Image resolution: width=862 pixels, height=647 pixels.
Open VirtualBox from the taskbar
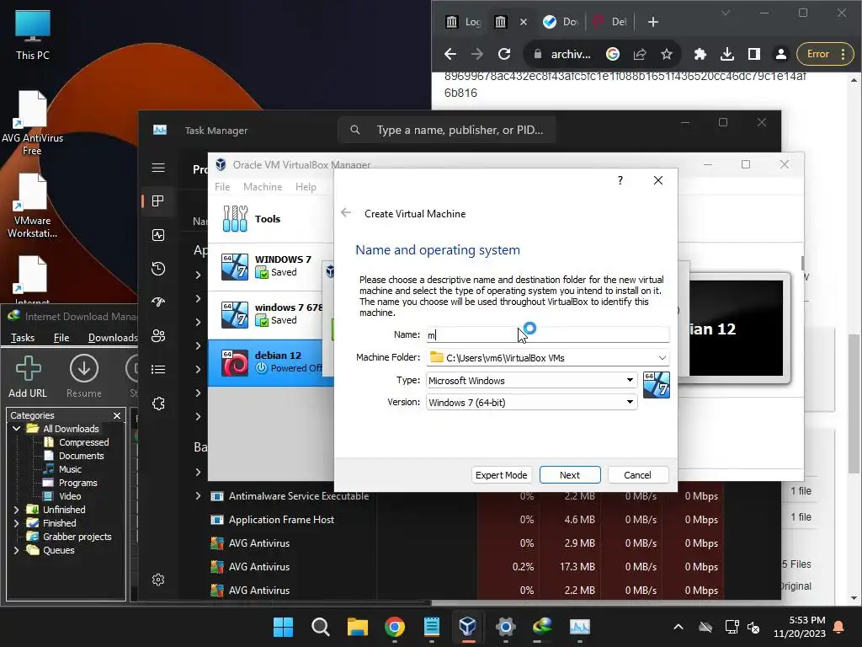[x=468, y=627]
